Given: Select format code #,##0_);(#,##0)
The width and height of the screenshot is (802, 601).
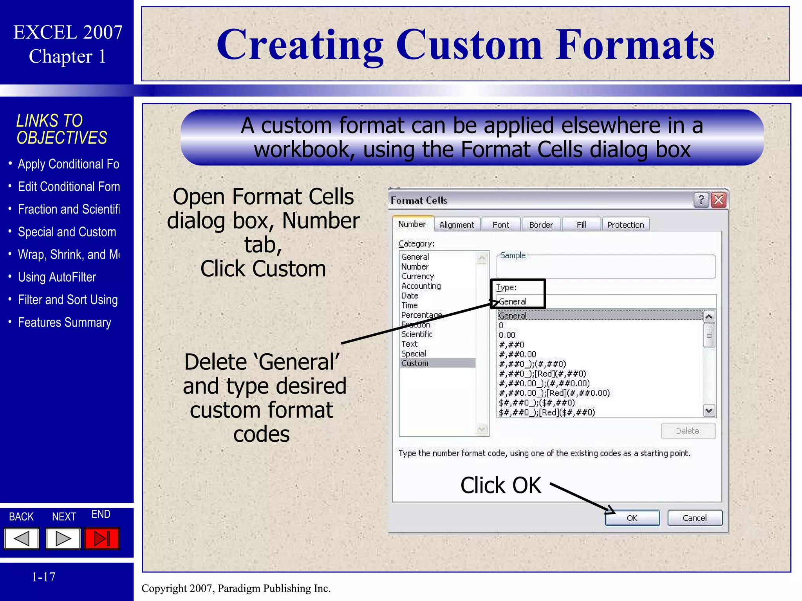Looking at the screenshot, I should (533, 364).
